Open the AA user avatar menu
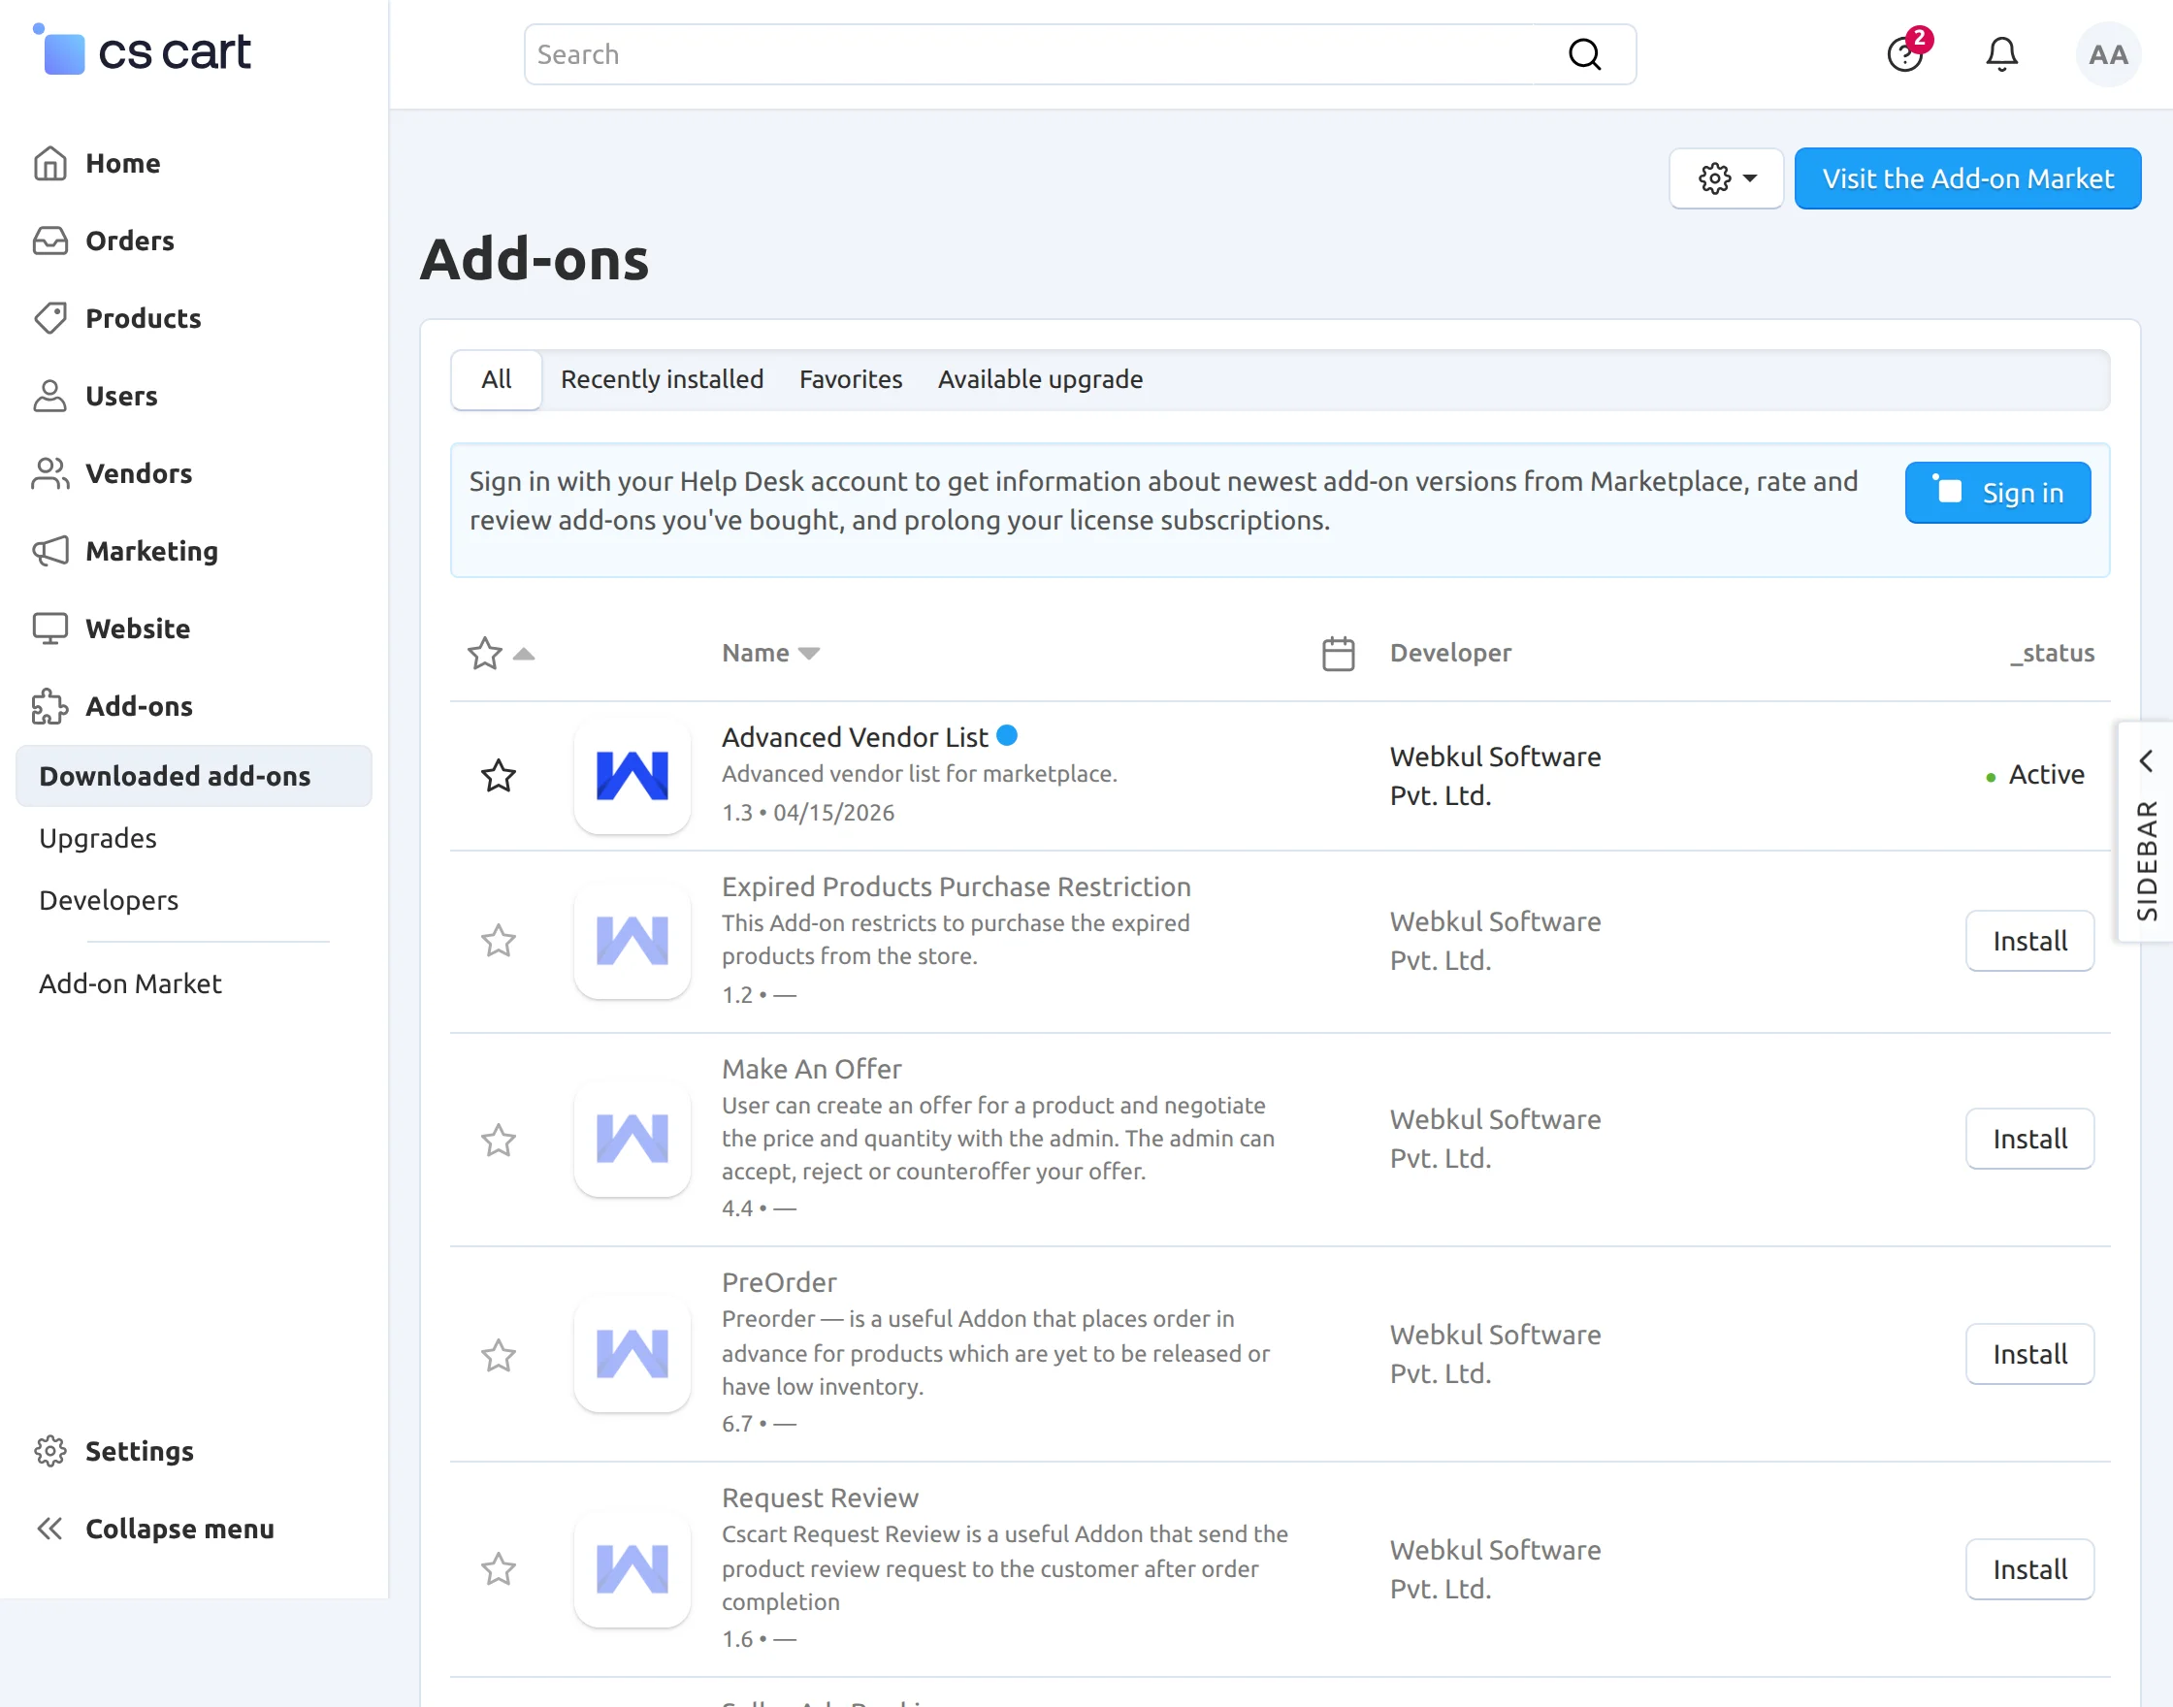The image size is (2173, 1707). (x=2108, y=54)
